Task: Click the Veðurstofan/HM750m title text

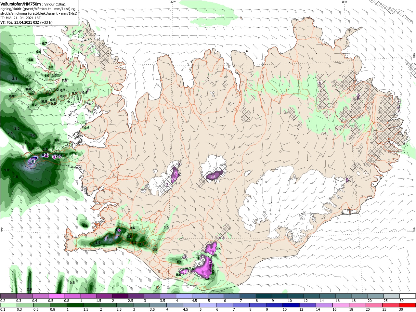Action: pos(20,4)
